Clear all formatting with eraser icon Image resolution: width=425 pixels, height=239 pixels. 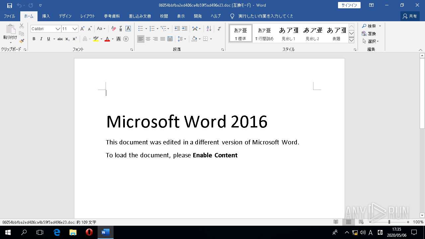click(x=114, y=29)
